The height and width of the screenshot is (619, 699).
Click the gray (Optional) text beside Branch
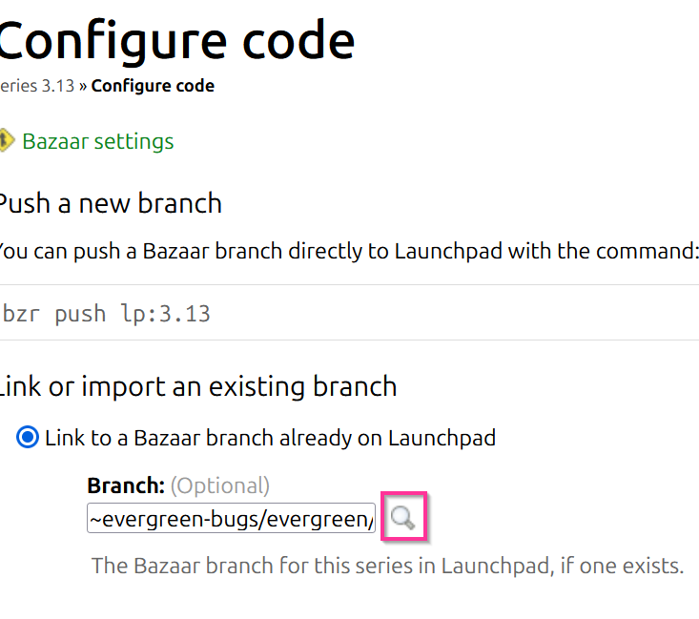click(219, 485)
